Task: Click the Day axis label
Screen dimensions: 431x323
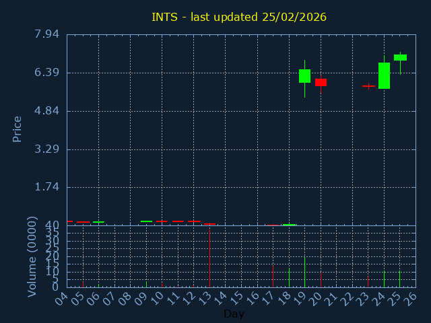Action: (x=234, y=314)
